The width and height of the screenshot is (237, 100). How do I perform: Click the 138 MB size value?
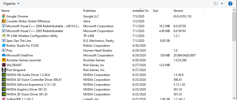[165, 55]
